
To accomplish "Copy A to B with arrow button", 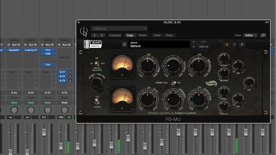I will 234,44.
